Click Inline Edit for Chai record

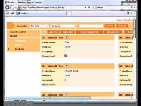point(52,37)
